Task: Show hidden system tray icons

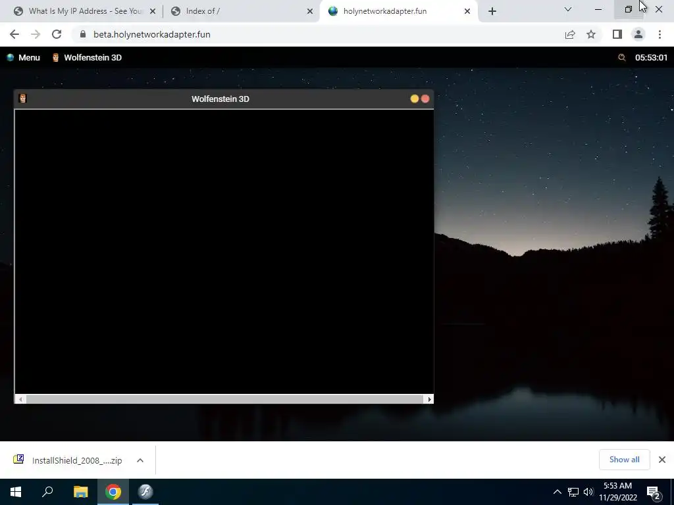Action: click(557, 492)
